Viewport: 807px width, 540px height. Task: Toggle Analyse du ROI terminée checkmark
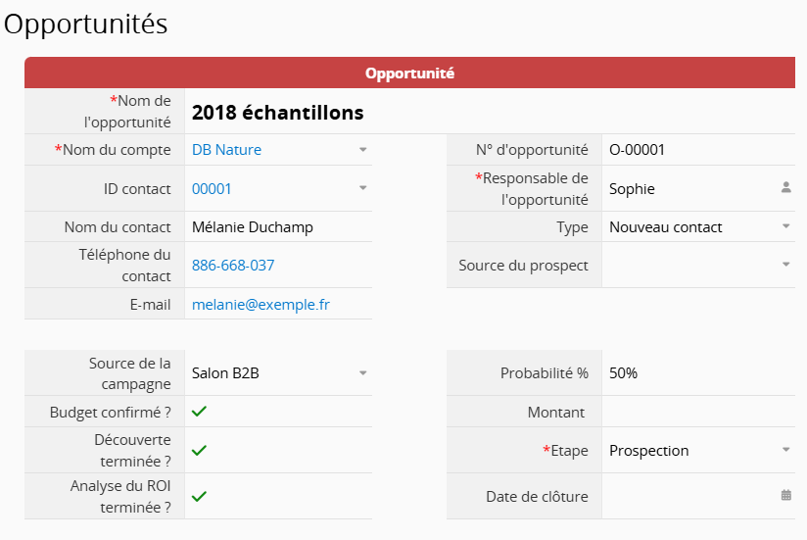point(199,496)
